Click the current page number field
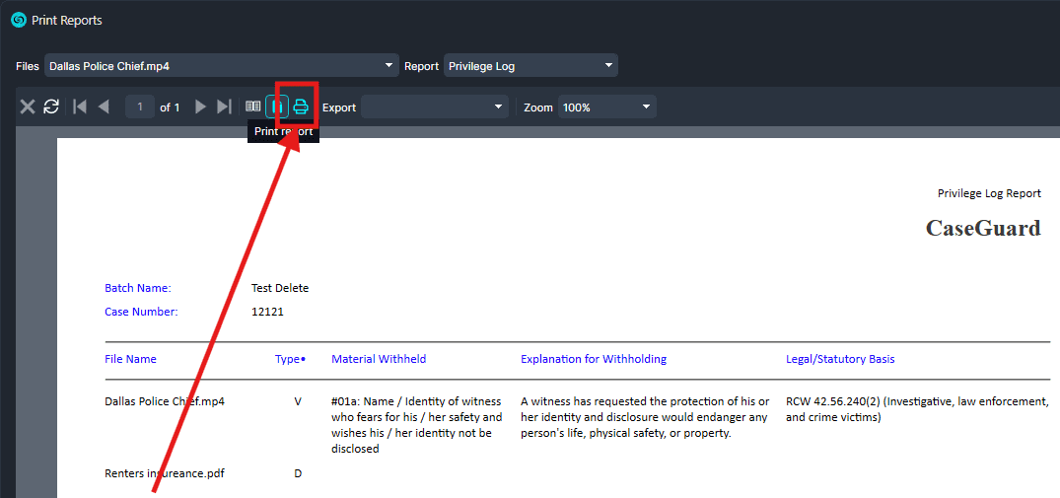 coord(140,107)
